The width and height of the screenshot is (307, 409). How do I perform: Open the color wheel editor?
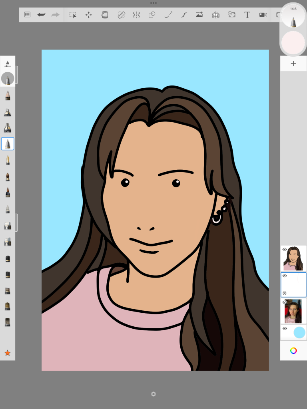293,351
